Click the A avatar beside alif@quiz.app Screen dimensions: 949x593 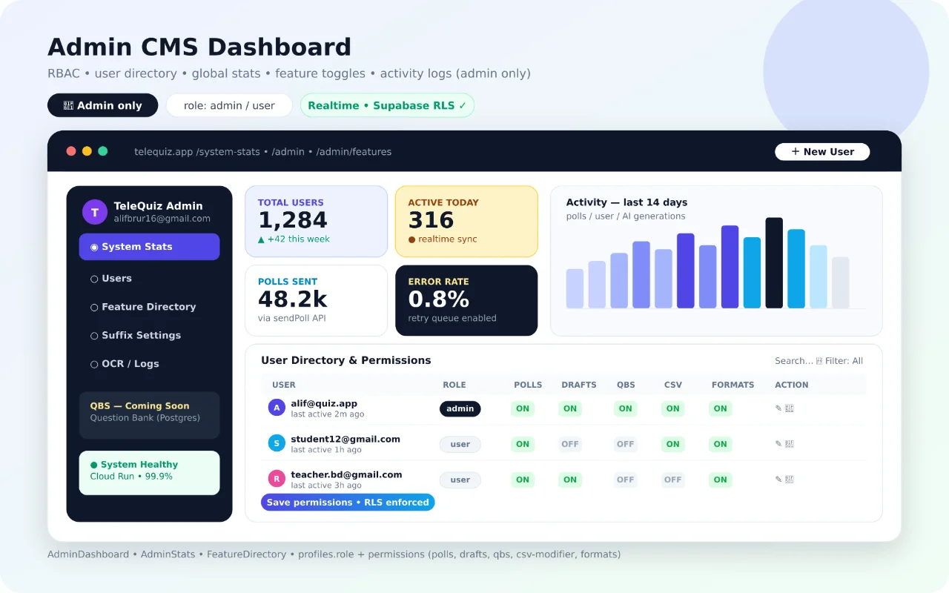(x=277, y=408)
